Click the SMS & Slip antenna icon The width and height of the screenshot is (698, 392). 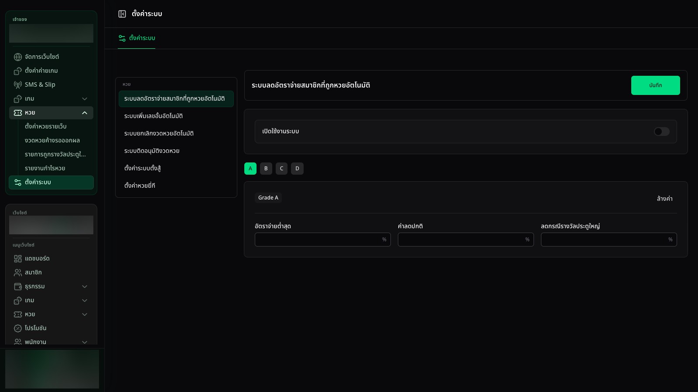(18, 85)
